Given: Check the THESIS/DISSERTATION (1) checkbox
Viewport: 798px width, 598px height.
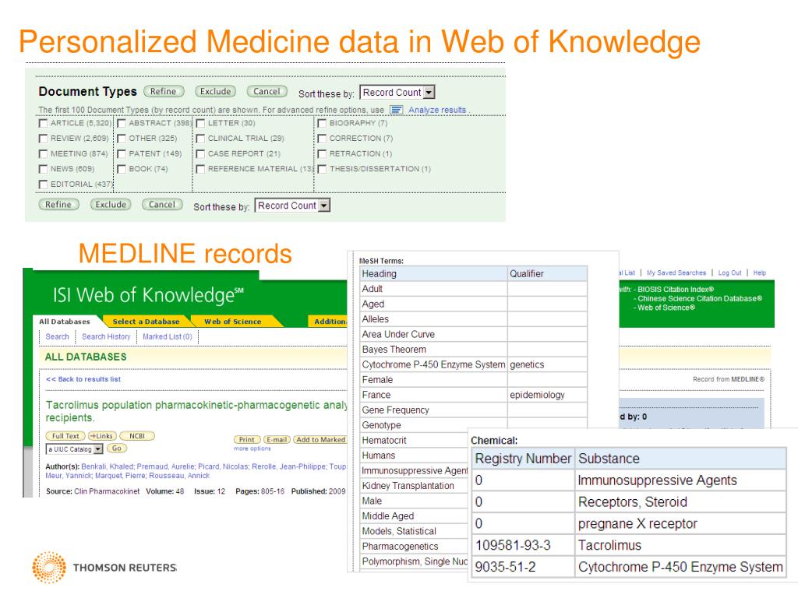Looking at the screenshot, I should point(322,169).
